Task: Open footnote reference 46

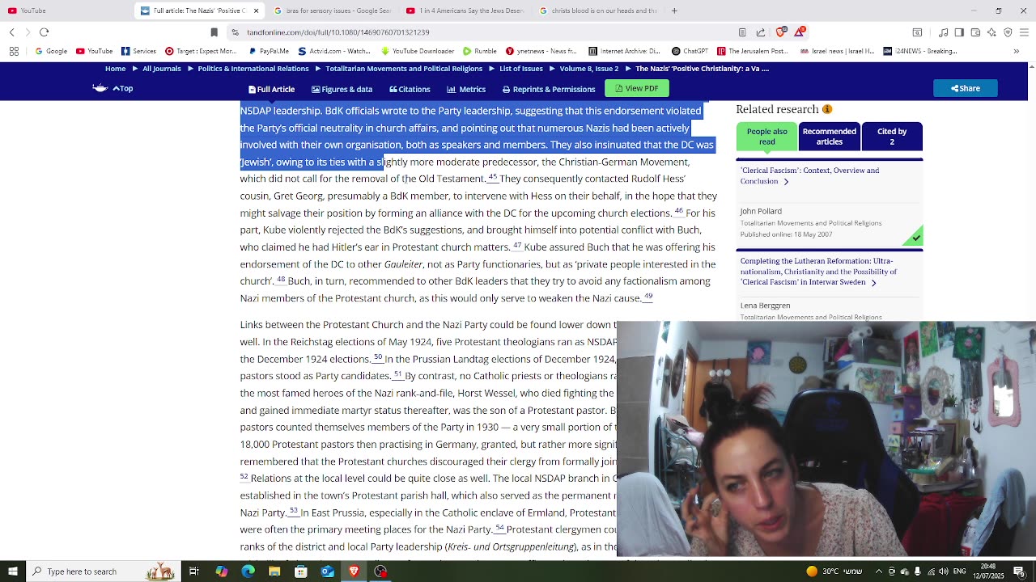Action: click(x=678, y=211)
